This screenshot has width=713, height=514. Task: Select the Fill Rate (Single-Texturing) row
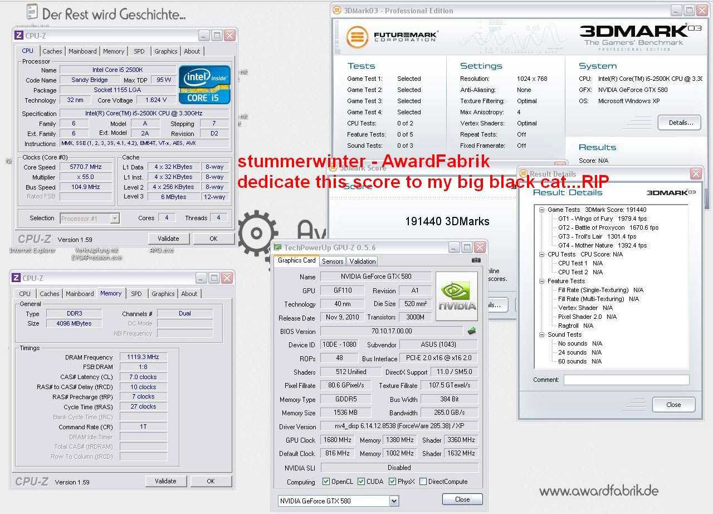pyautogui.click(x=601, y=290)
